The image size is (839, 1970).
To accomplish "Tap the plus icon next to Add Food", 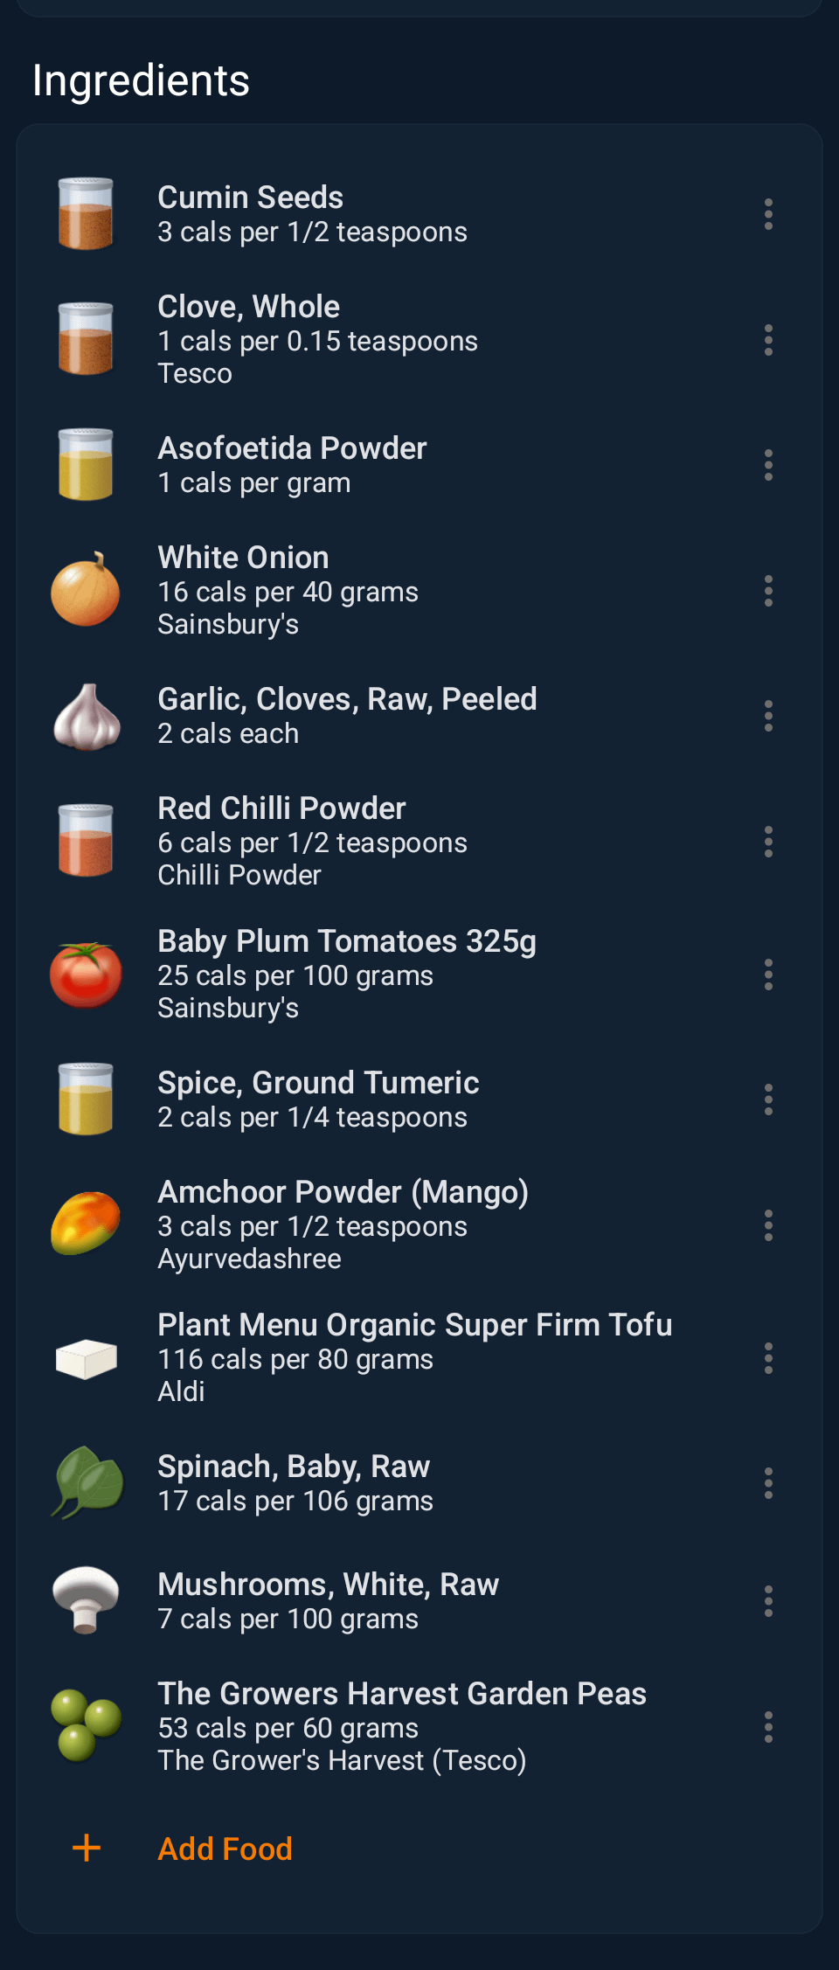I will pos(87,1848).
